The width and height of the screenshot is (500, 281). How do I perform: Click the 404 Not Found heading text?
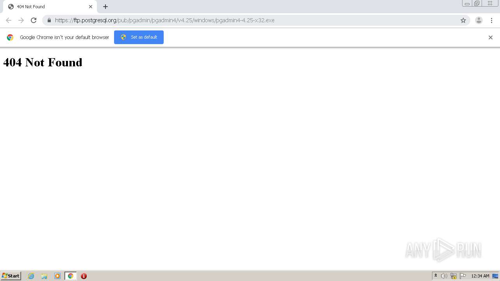pyautogui.click(x=43, y=62)
